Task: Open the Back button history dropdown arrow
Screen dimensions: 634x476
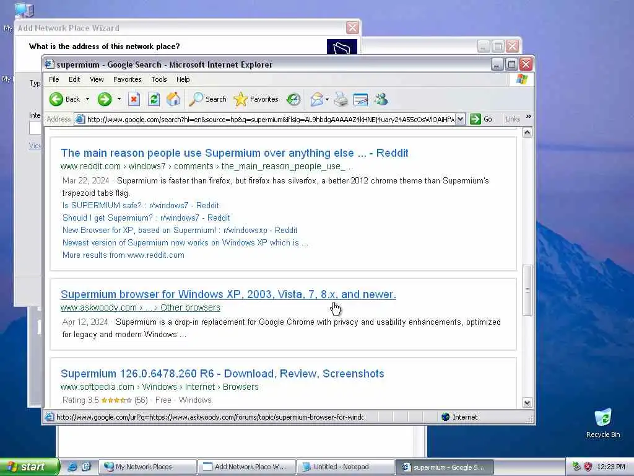Action: coord(87,99)
